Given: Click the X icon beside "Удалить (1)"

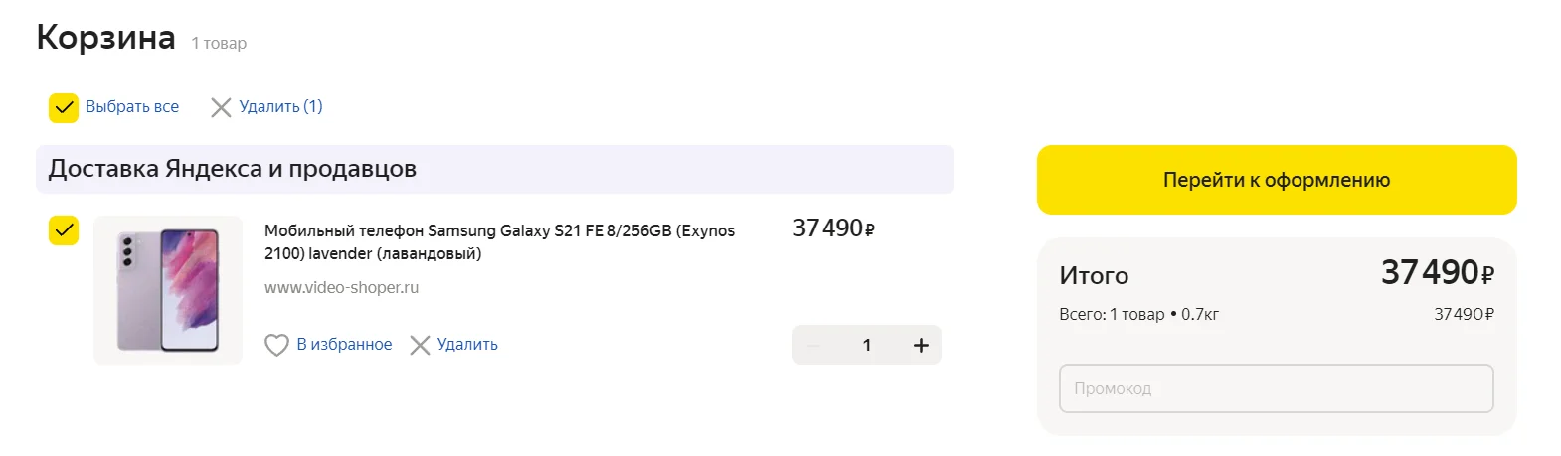Looking at the screenshot, I should point(221,107).
